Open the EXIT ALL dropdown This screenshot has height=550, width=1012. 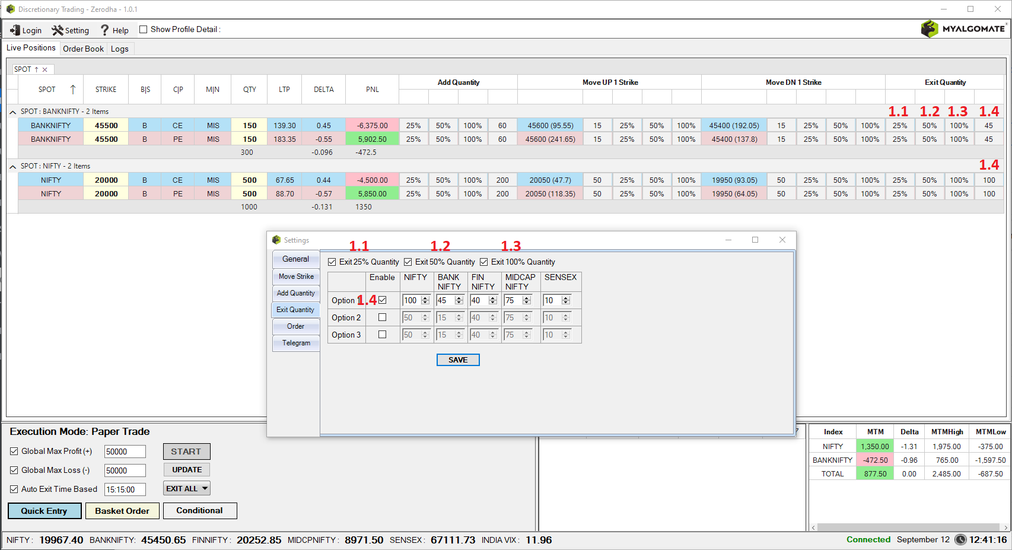pyautogui.click(x=205, y=488)
